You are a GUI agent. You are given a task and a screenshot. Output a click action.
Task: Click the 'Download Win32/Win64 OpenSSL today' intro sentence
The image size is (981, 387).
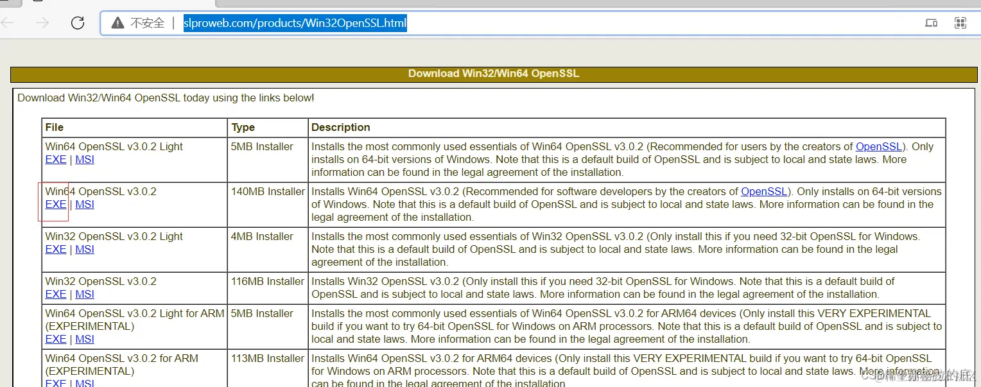pyautogui.click(x=166, y=98)
